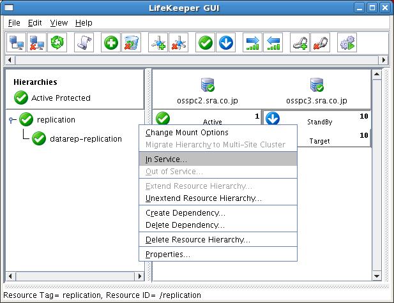Open the File menu
Viewport: 394px width, 303px height.
pos(14,23)
